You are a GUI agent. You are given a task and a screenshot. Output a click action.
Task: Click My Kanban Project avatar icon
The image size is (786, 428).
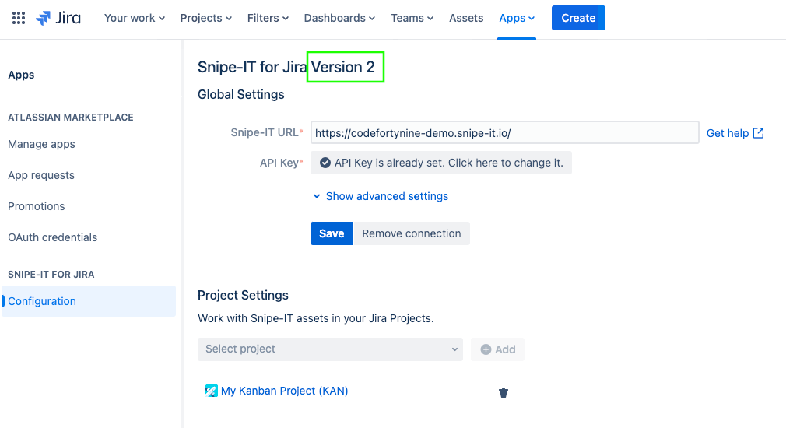tap(211, 391)
